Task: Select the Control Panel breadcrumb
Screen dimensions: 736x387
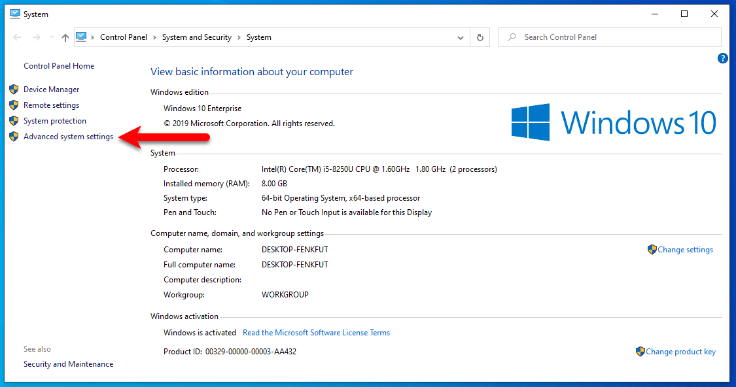Action: point(124,37)
